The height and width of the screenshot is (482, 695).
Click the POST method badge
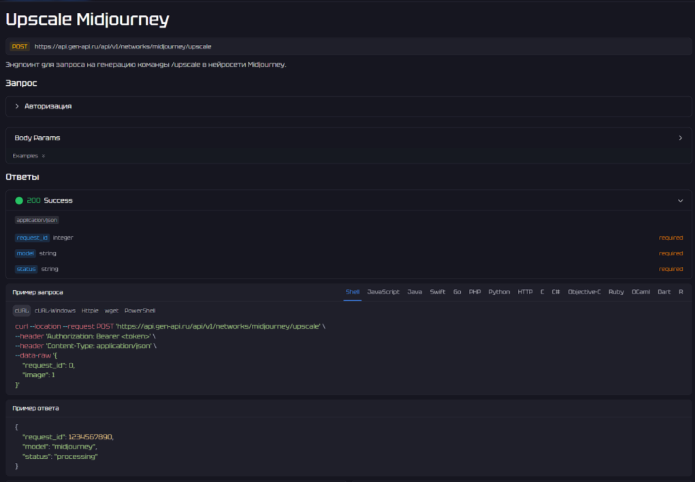[x=20, y=47]
